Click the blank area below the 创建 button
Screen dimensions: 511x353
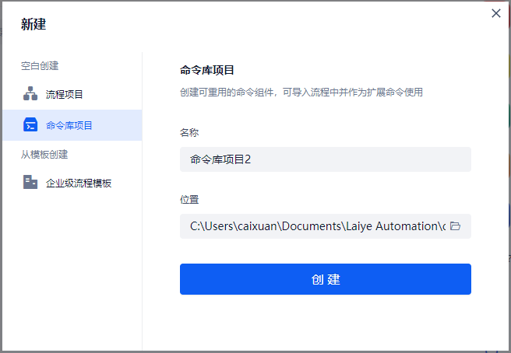[325, 323]
